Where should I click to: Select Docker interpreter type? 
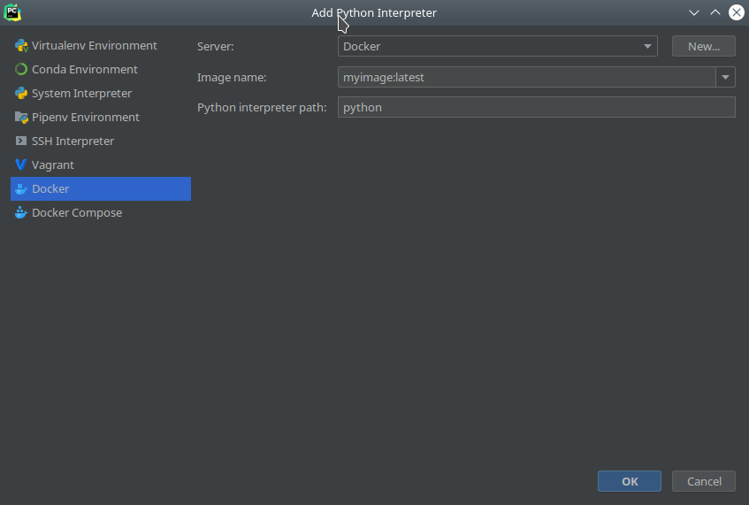click(x=101, y=188)
